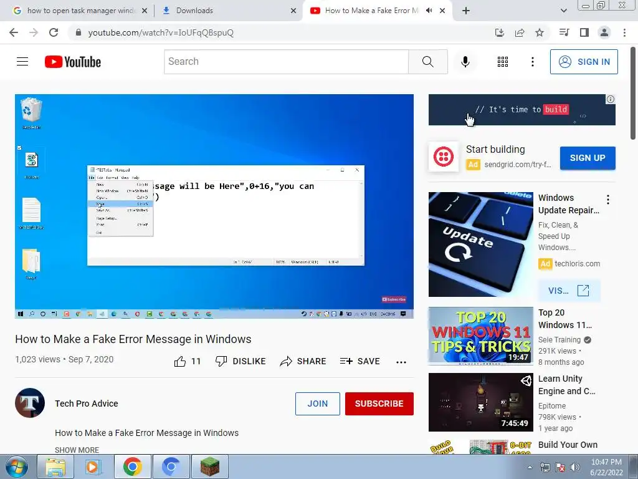
Task: Click the 'It's time to build' ad banner
Action: point(521,110)
